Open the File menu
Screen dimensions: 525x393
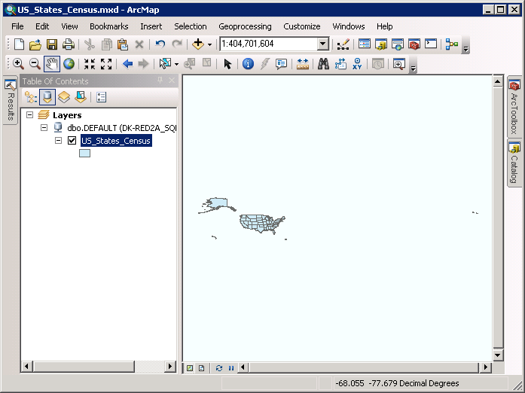tap(17, 26)
